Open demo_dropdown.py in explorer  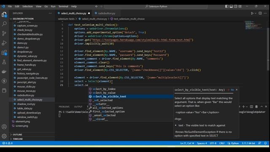point(28,38)
